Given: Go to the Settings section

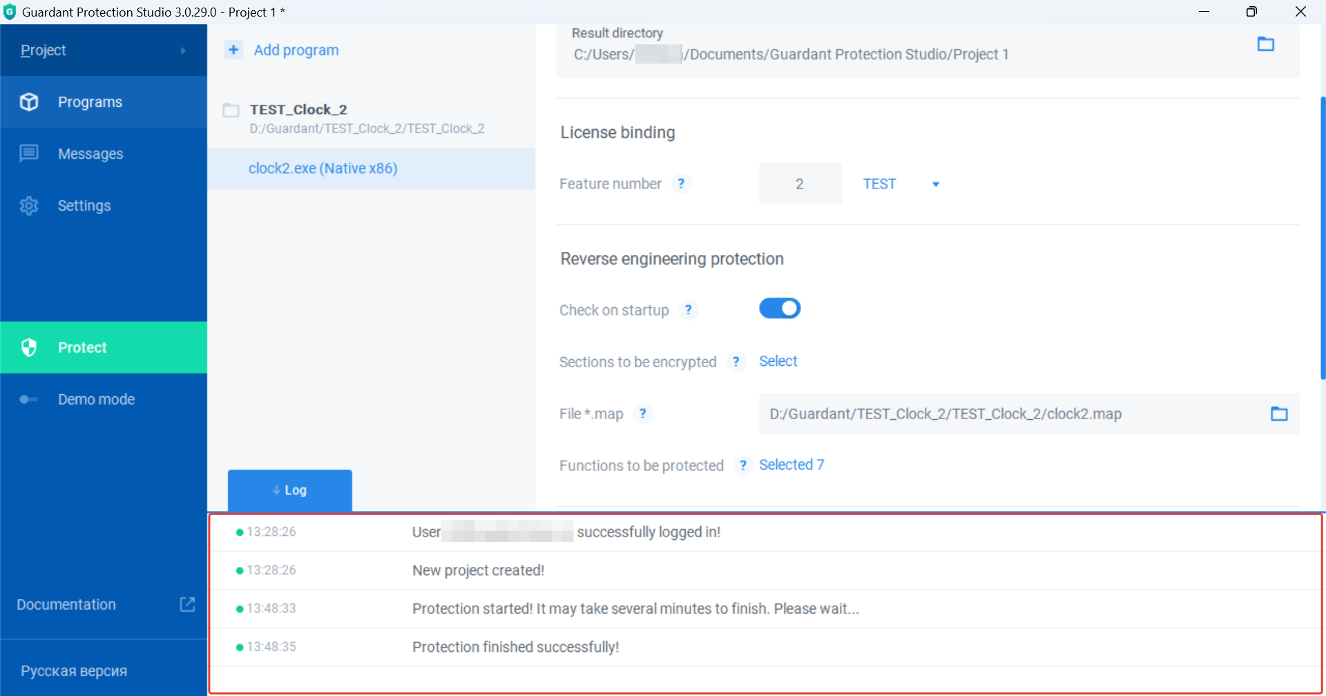Looking at the screenshot, I should 84,206.
